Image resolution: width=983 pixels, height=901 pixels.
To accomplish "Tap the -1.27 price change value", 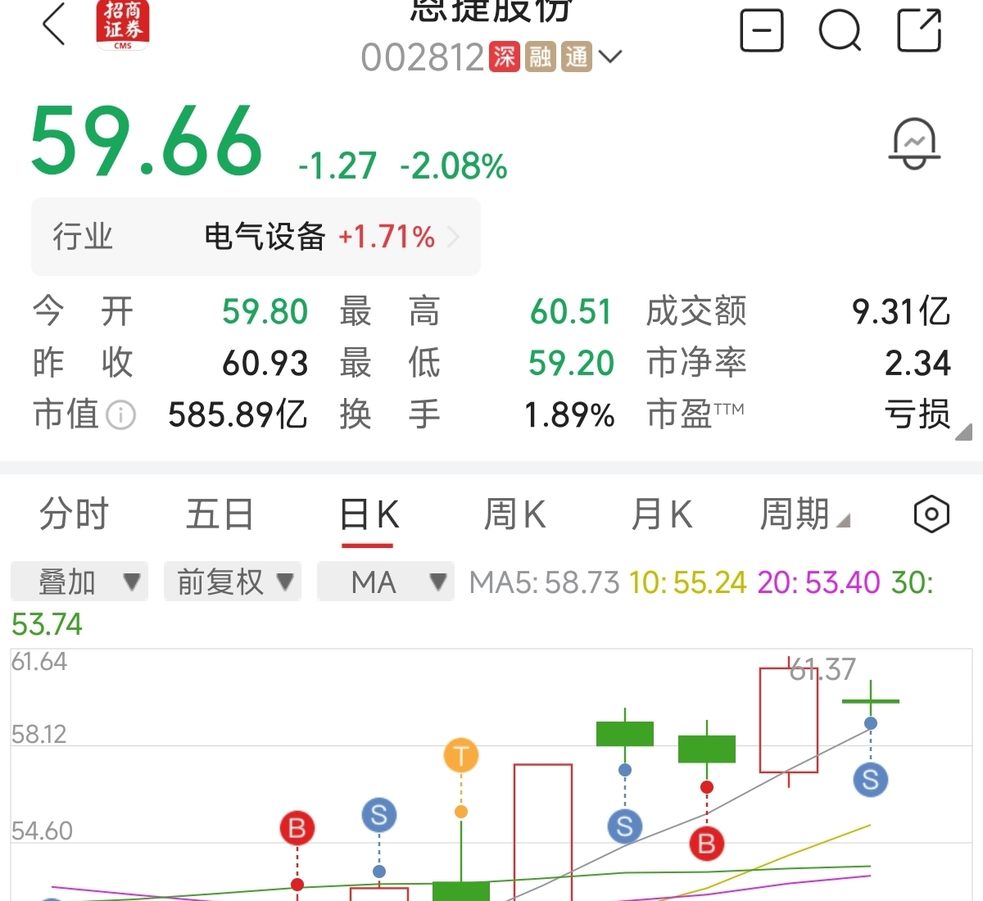I will (337, 166).
